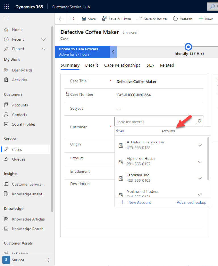
Task: Click the Queues icon in sidebar
Action: (6, 159)
